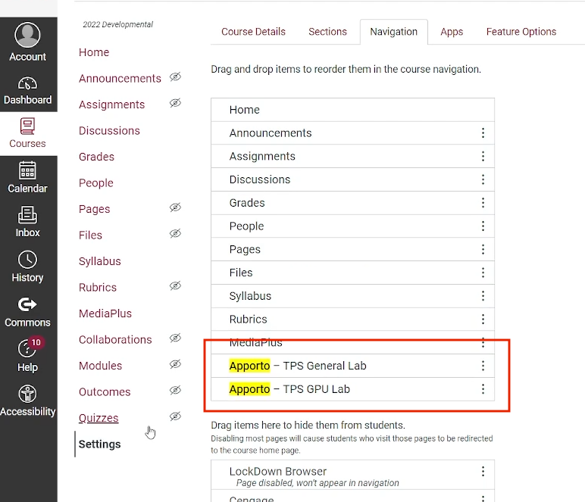Open the Modules link in course menu
Image resolution: width=585 pixels, height=502 pixels.
pyautogui.click(x=100, y=366)
